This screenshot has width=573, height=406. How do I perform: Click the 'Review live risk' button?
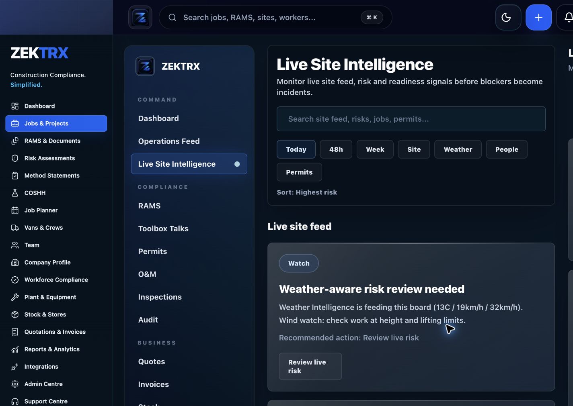click(310, 366)
